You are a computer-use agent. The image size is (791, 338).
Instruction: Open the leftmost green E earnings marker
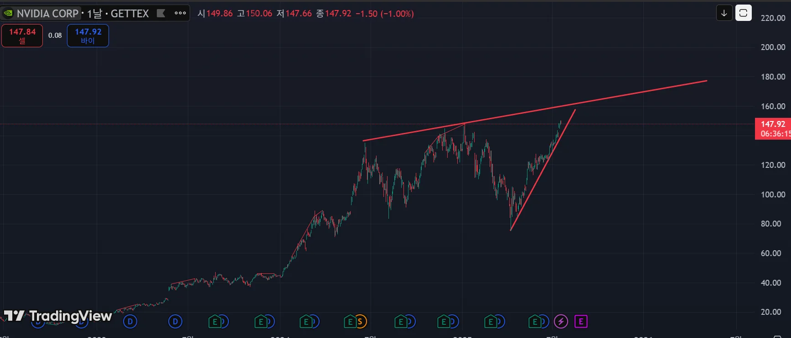pos(215,322)
